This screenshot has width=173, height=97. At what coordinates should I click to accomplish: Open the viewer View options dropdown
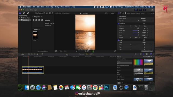[113, 13]
